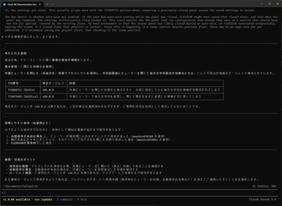
Task: Click the prompt chevron symbol
Action: tap(2, 192)
